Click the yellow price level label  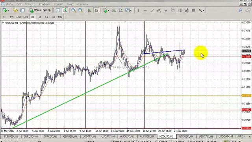pyautogui.click(x=246, y=95)
